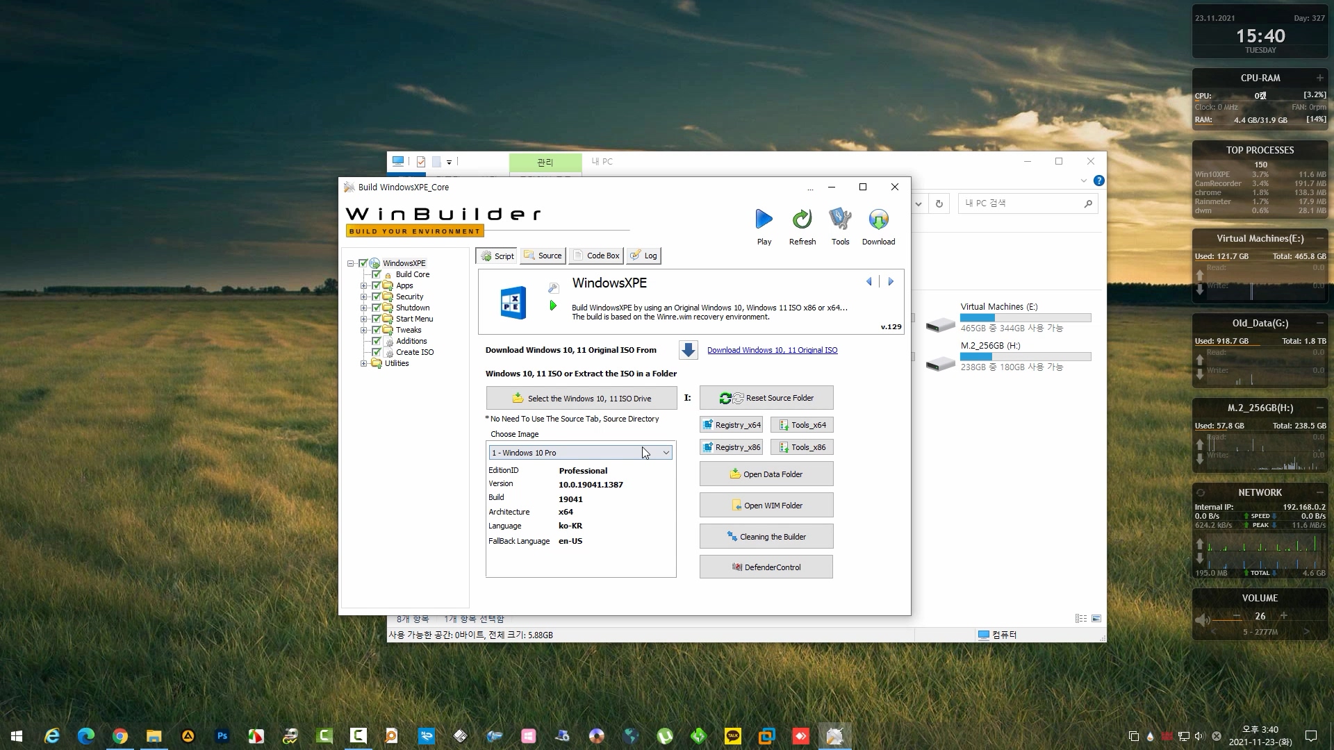
Task: Go to previous script with left arrow
Action: pyautogui.click(x=868, y=281)
